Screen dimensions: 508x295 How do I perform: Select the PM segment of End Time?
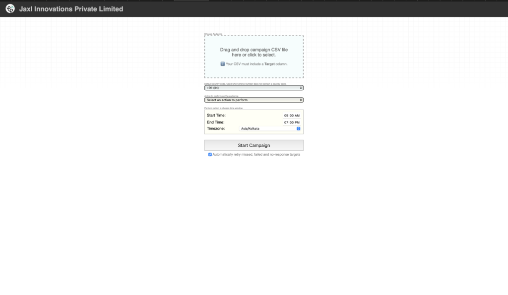(x=297, y=122)
